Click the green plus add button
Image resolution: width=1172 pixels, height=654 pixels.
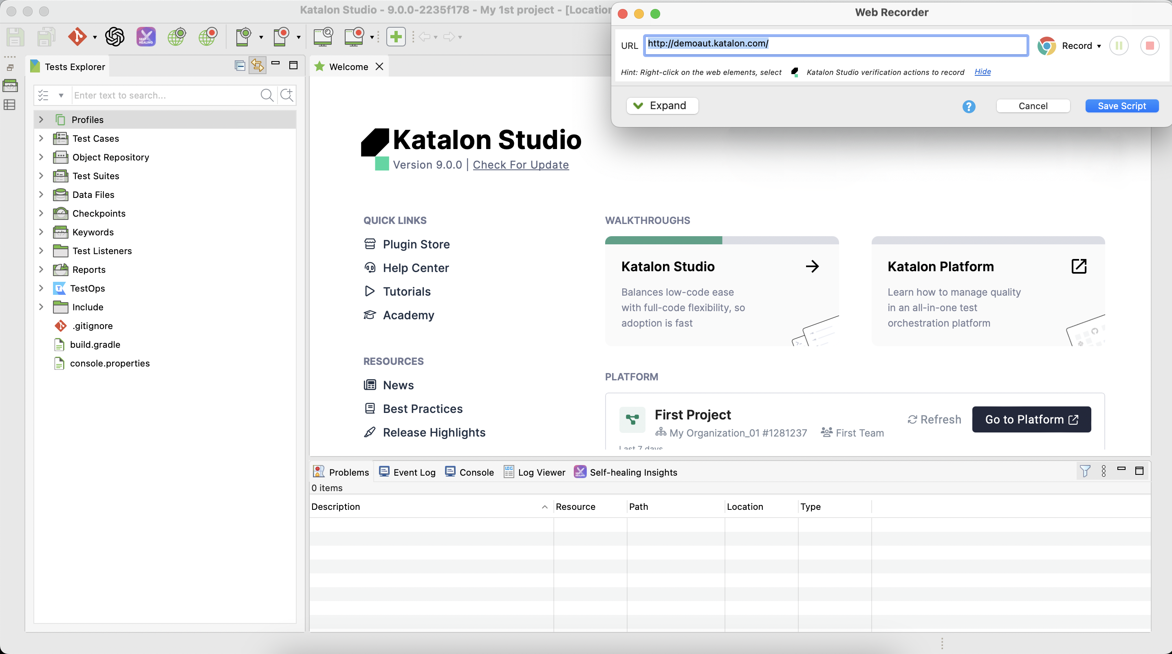tap(396, 36)
